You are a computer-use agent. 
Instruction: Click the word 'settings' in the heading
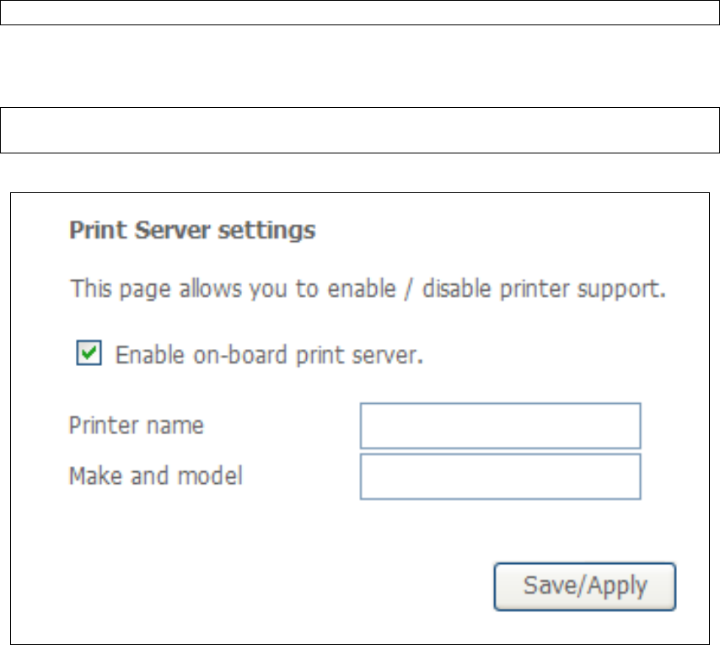pos(266,230)
